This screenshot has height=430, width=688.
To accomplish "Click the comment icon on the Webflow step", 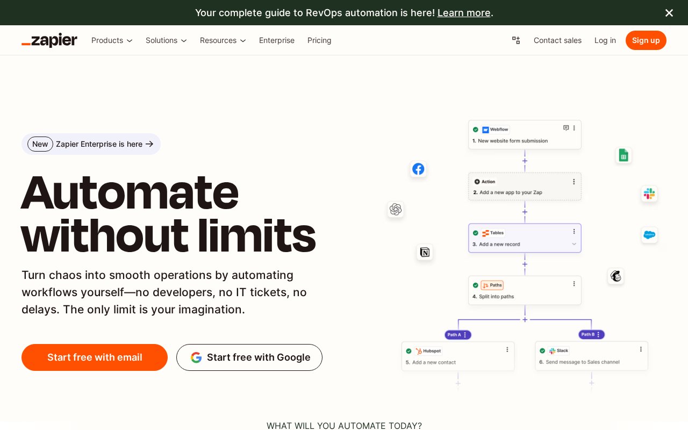I will 566,128.
